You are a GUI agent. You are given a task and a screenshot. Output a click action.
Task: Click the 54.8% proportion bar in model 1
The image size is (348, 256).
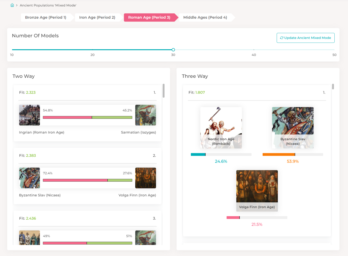(x=67, y=117)
